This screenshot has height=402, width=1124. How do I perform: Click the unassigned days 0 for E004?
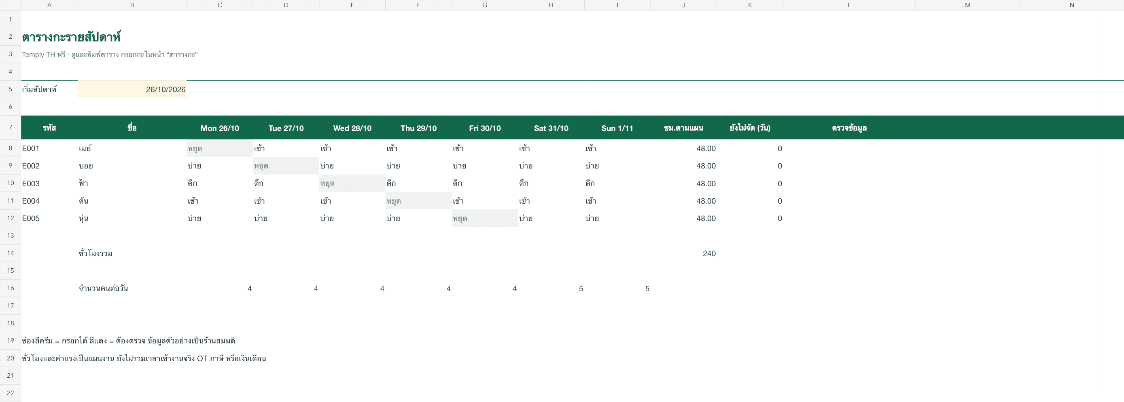click(x=750, y=201)
